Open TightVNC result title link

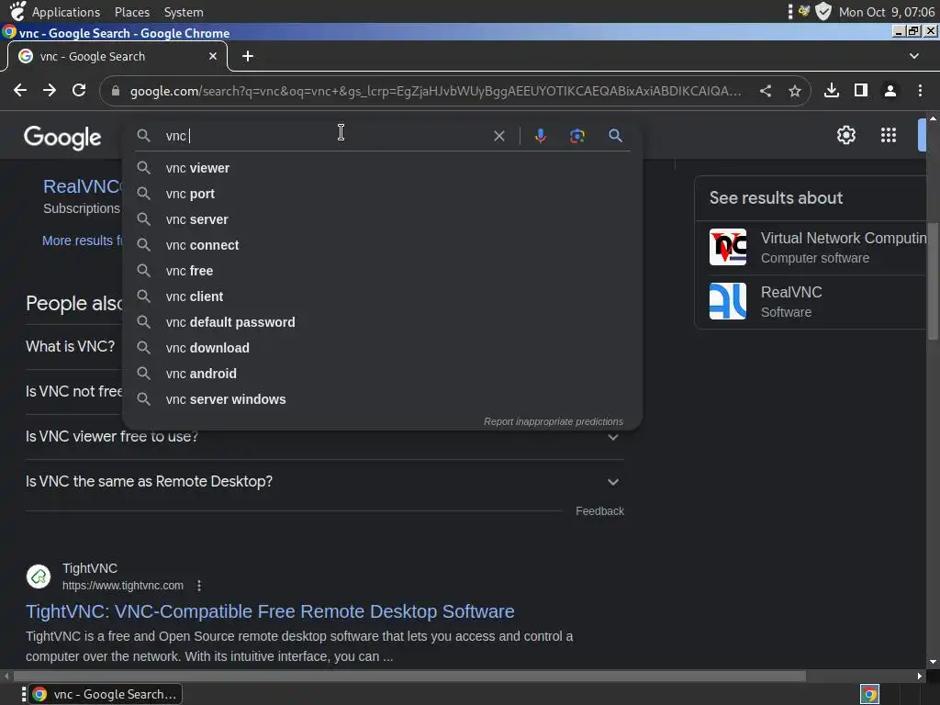point(270,611)
